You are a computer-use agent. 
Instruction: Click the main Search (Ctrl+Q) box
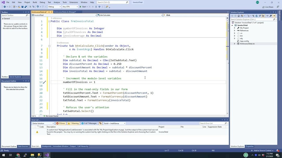pyautogui.click(x=113, y=2)
